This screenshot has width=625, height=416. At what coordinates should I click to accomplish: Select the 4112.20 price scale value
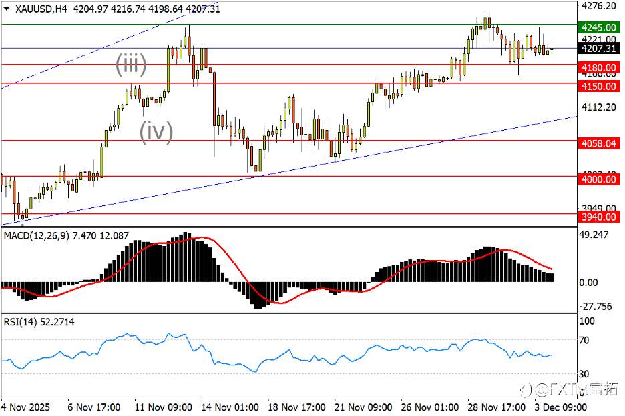point(599,107)
